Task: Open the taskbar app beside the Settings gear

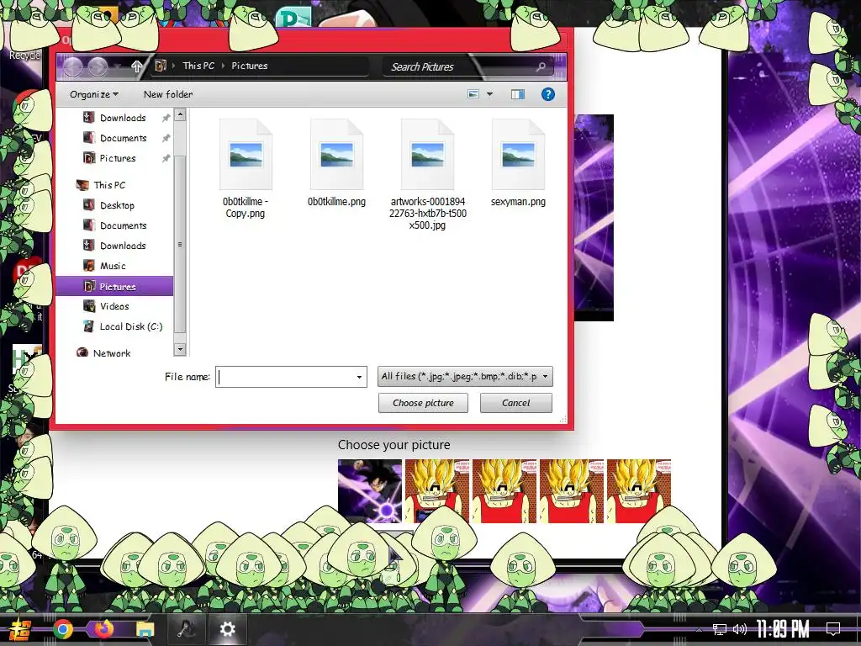Action: pyautogui.click(x=187, y=629)
